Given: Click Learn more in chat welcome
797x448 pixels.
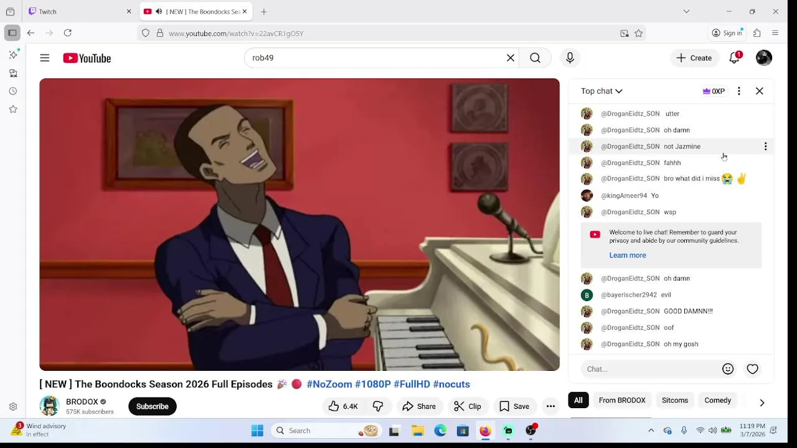Looking at the screenshot, I should [628, 255].
